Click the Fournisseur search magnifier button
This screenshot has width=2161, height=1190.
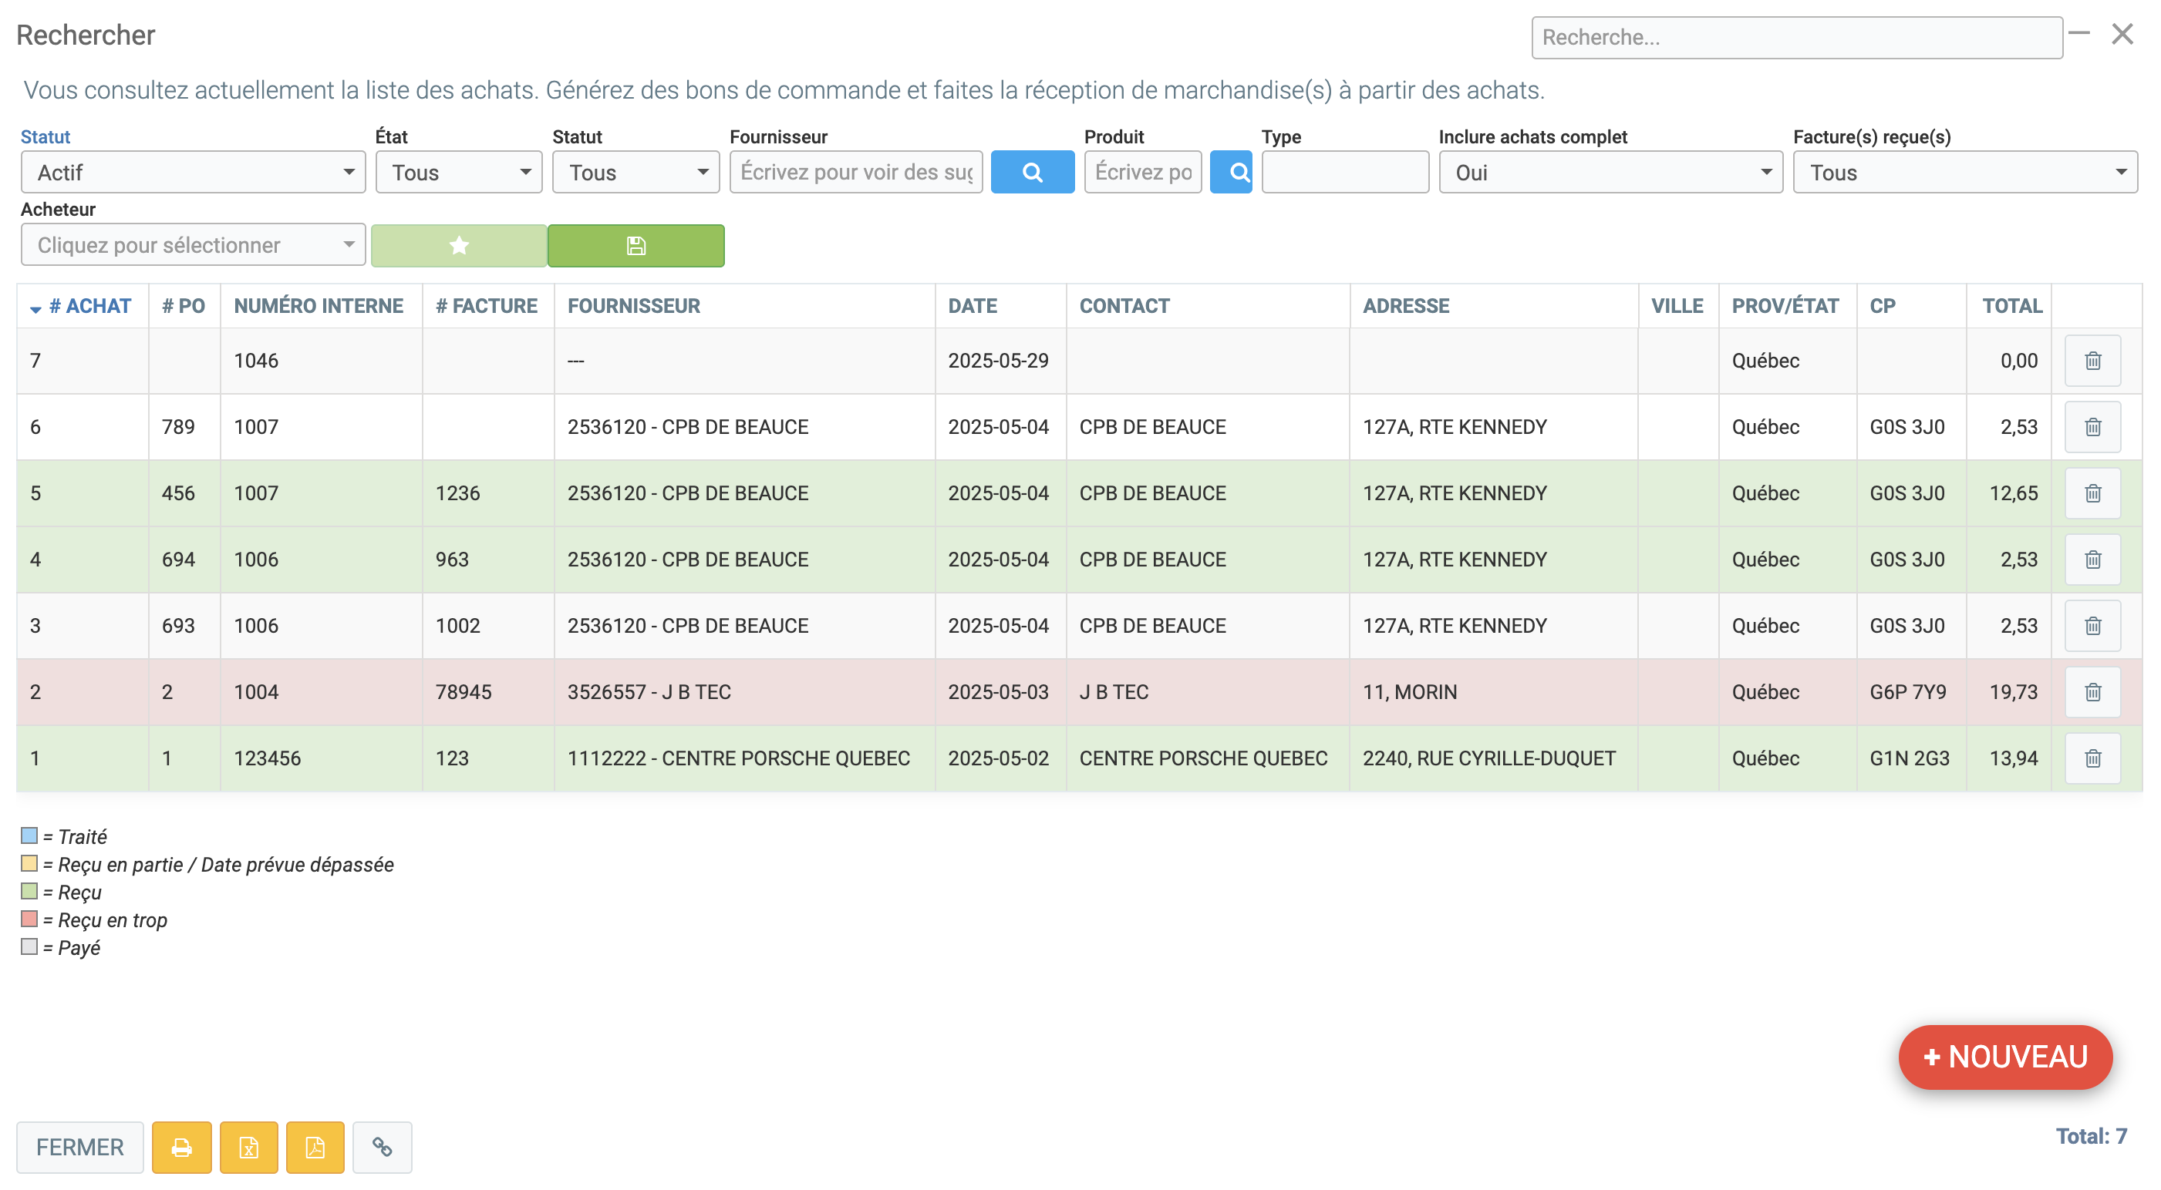(x=1032, y=172)
